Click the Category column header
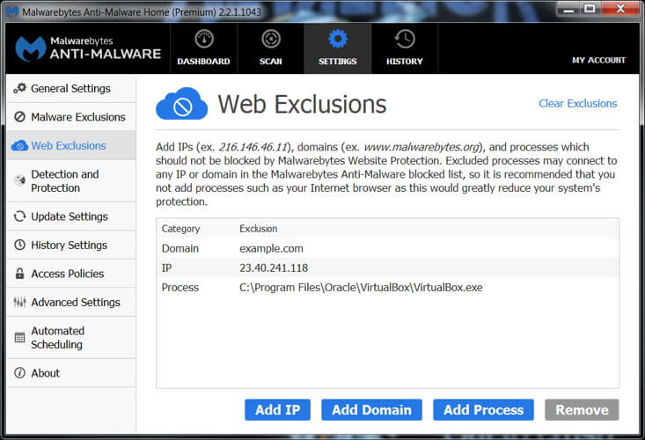The image size is (645, 440). [180, 229]
